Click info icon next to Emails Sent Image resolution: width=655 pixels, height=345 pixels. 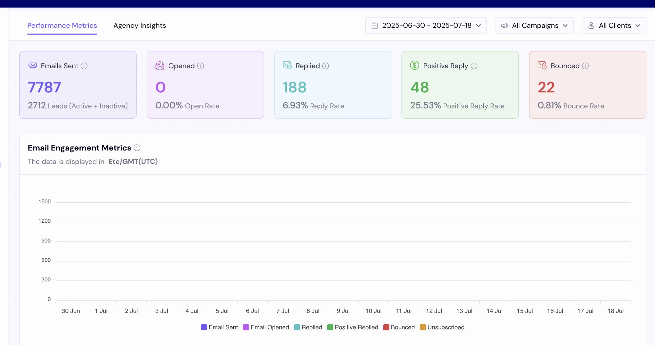pyautogui.click(x=84, y=66)
